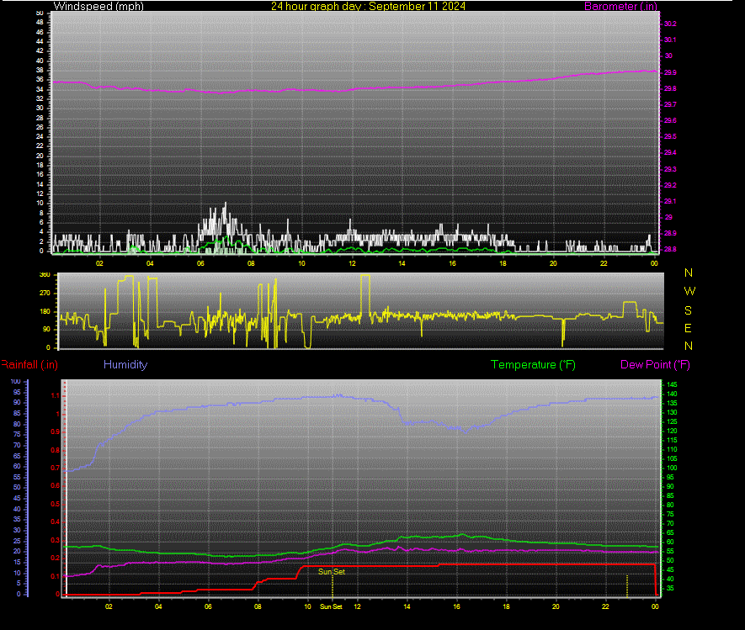The image size is (745, 630).
Task: Click the 'Dew Point (°F)' legend label
Action: click(x=655, y=364)
